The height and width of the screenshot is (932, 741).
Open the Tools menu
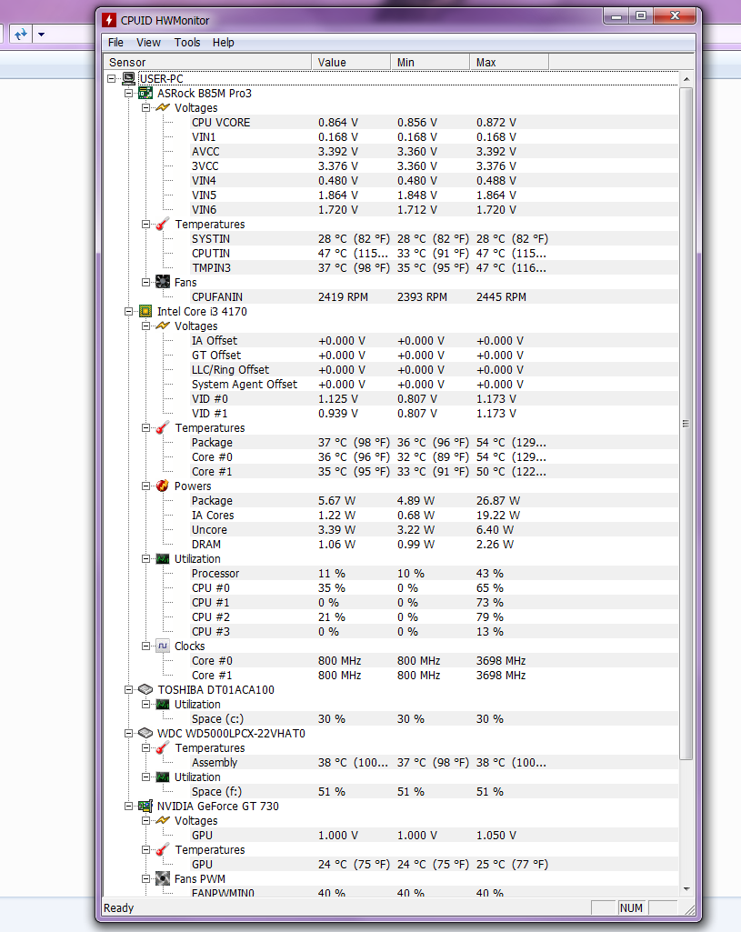pyautogui.click(x=187, y=42)
